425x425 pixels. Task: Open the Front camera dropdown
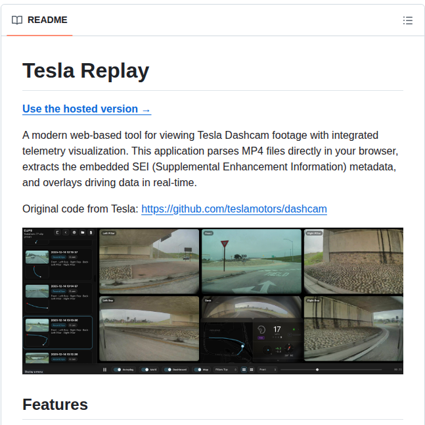pyautogui.click(x=267, y=370)
